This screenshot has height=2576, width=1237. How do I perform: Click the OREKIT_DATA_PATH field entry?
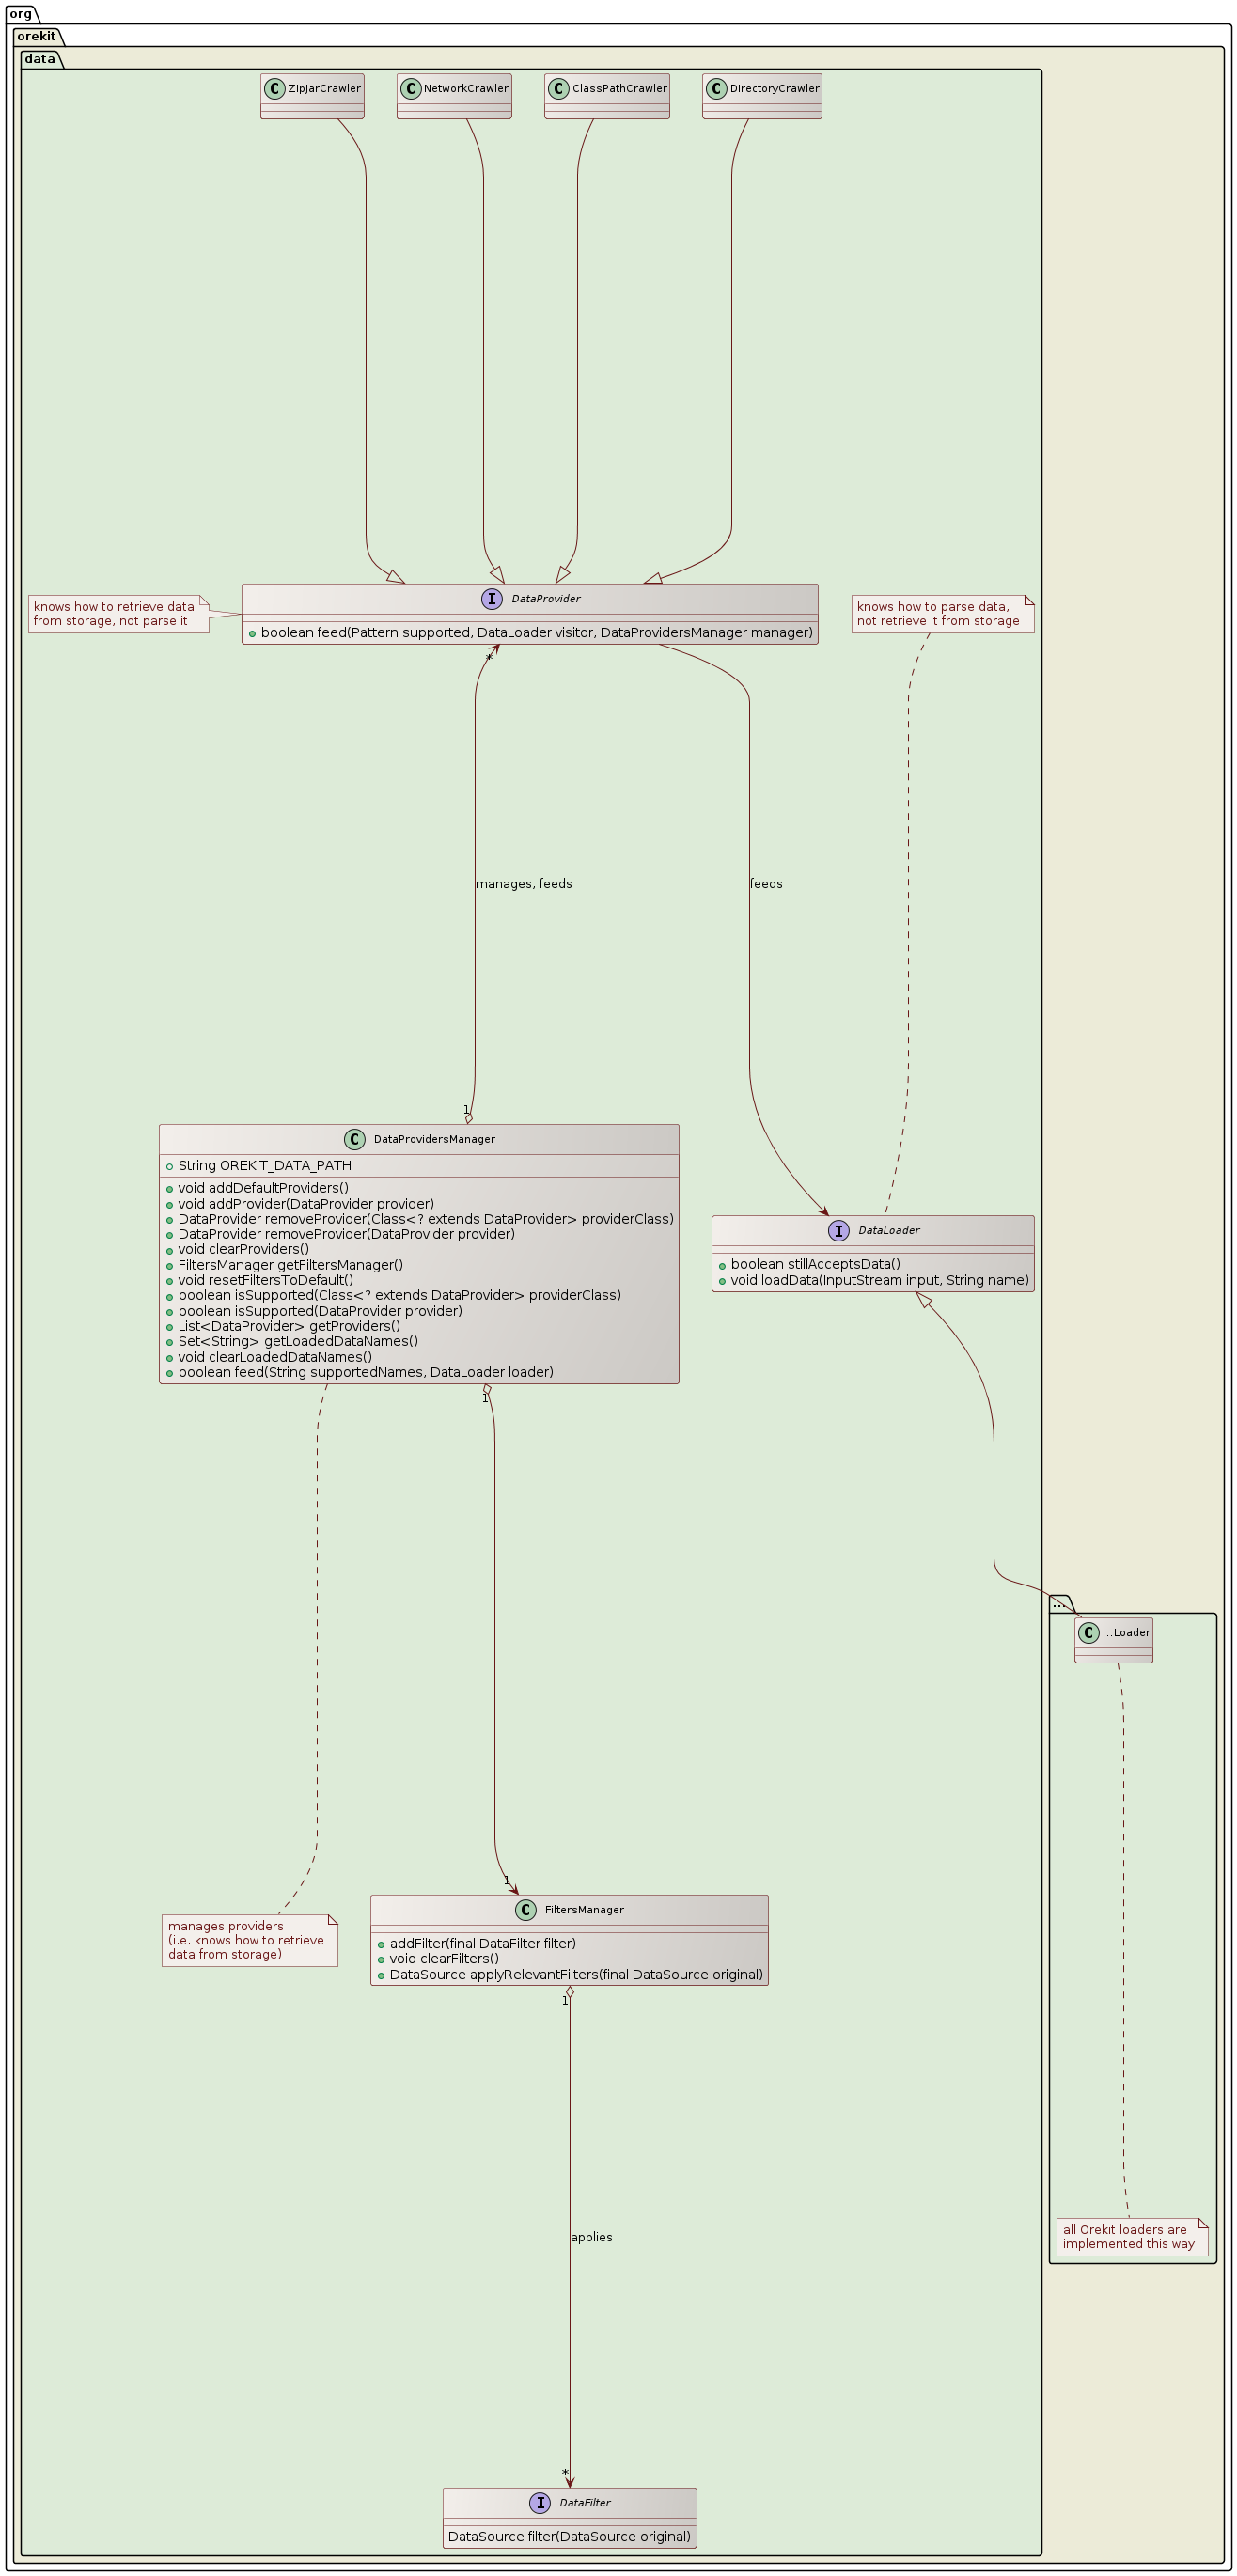[x=264, y=1166]
